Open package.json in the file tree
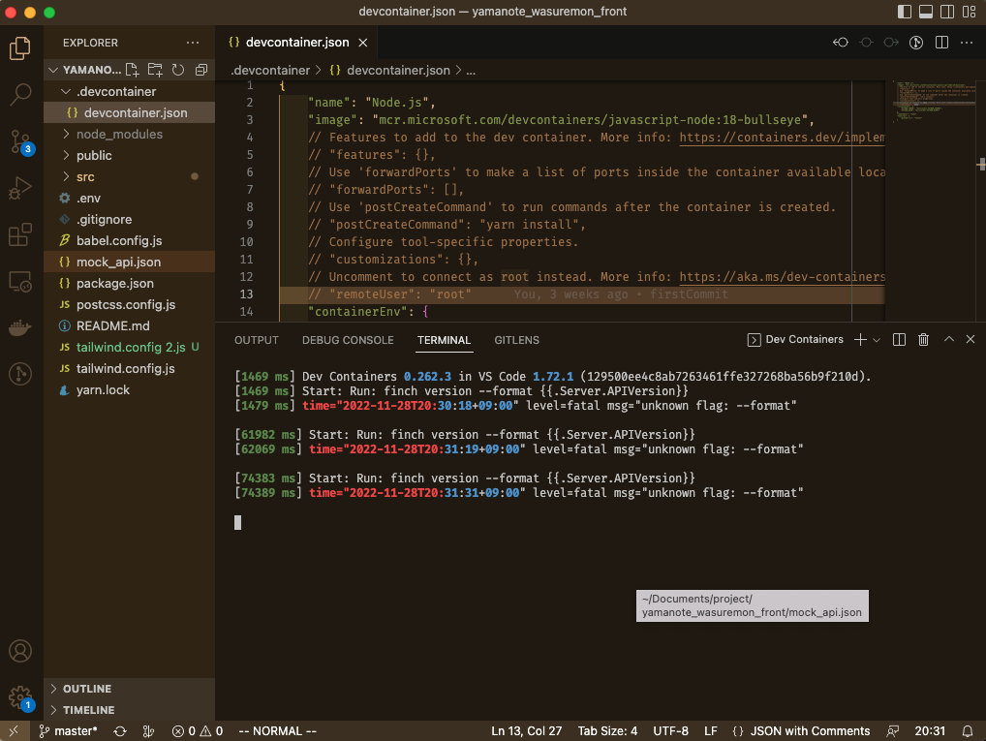 click(129, 283)
